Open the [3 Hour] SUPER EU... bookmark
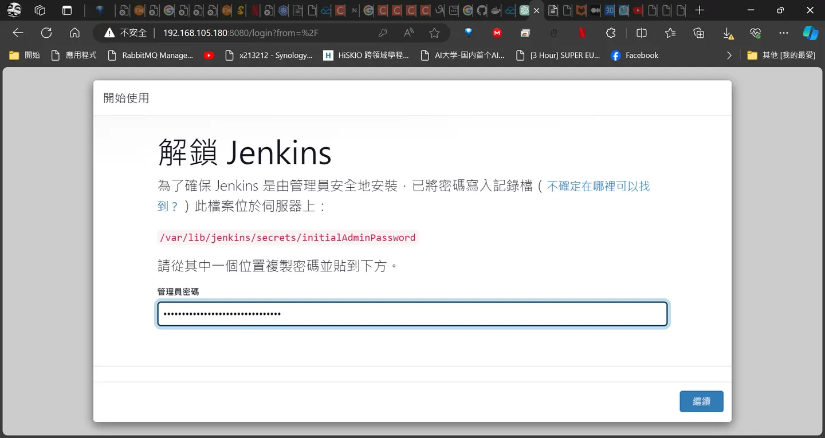 558,56
